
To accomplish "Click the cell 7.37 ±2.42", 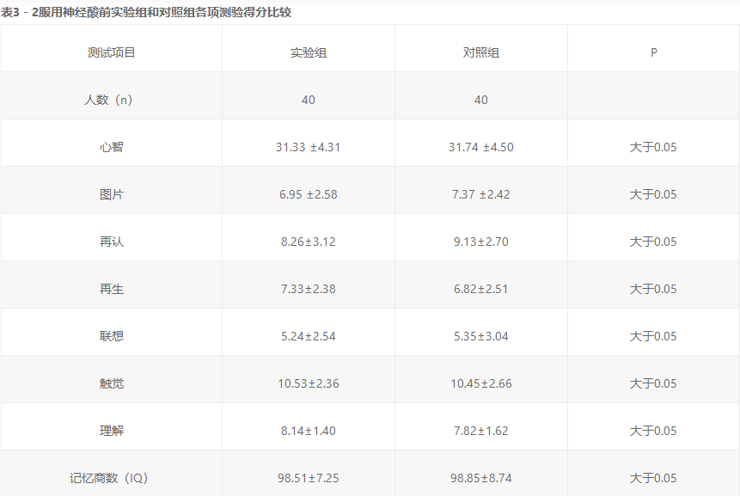I will pyautogui.click(x=481, y=194).
